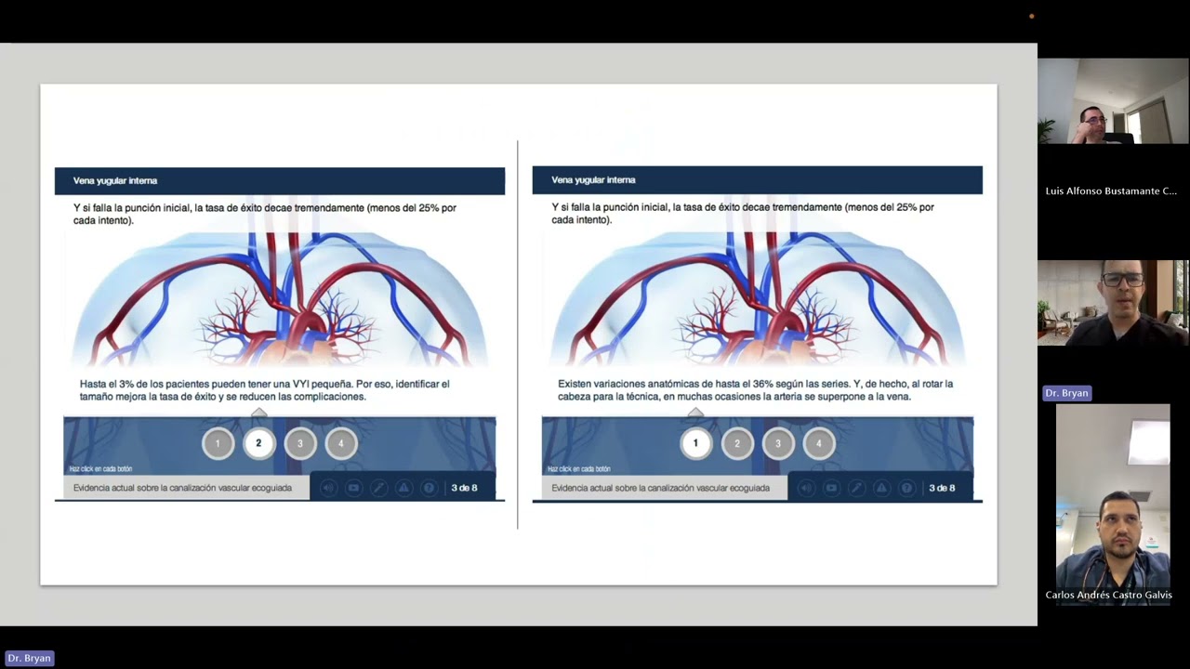The image size is (1190, 669).
Task: Click the orange recording indicator dot
Action: point(1032,16)
